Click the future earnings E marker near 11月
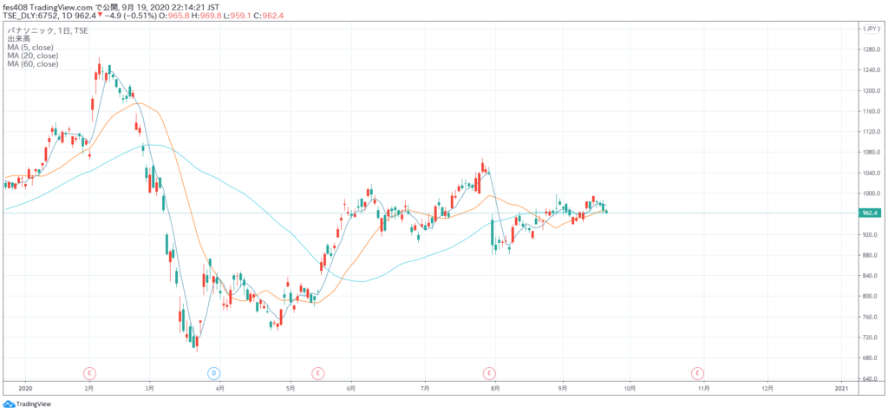 [697, 373]
